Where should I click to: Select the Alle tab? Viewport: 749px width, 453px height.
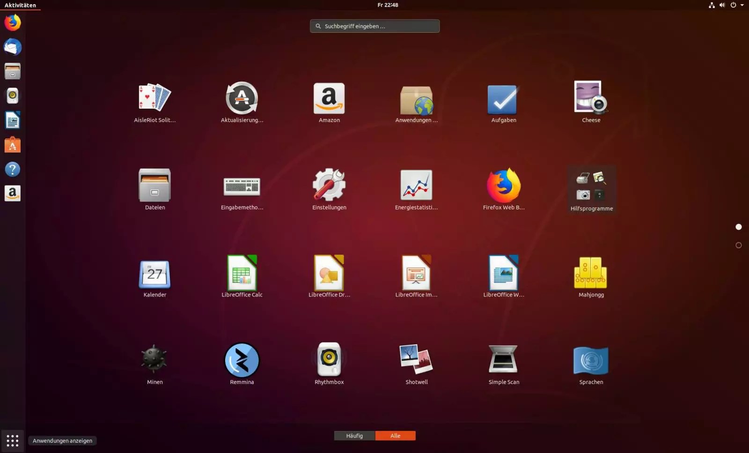(x=395, y=436)
